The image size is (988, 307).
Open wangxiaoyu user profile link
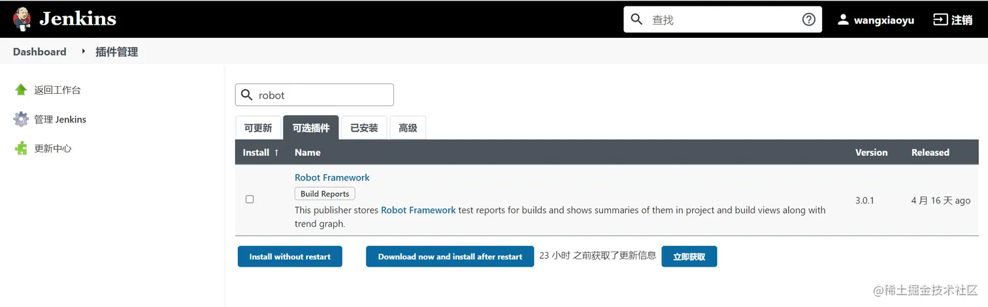(x=883, y=20)
